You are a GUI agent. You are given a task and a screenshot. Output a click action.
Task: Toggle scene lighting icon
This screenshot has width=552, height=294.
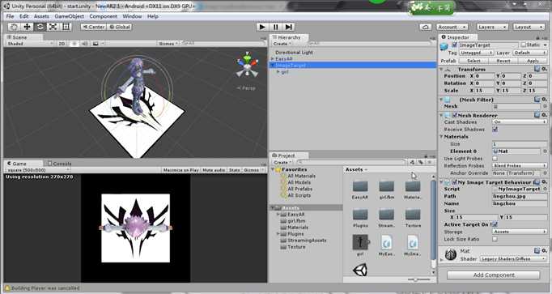(74, 44)
